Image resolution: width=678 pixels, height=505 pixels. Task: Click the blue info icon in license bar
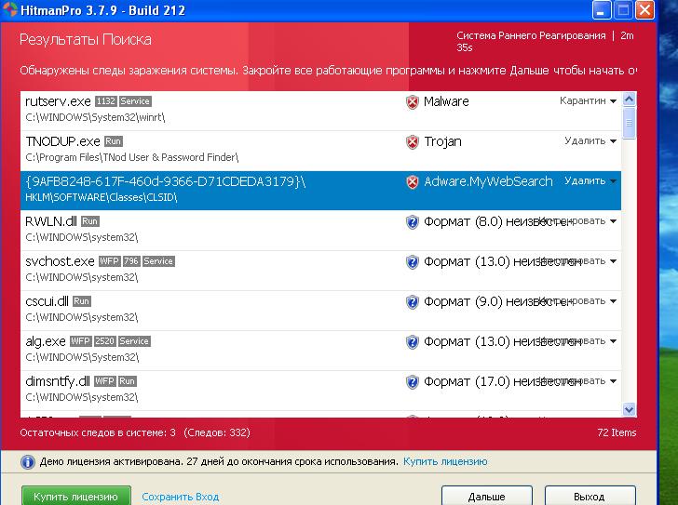(28, 462)
